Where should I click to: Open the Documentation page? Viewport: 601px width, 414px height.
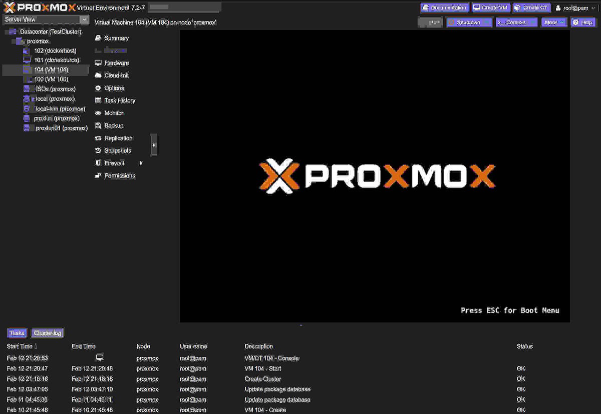coord(444,7)
